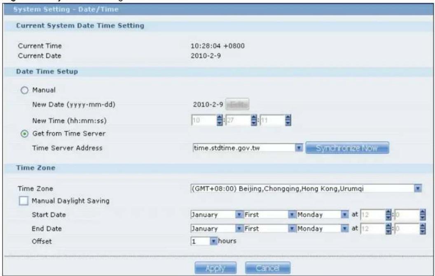
Task: Select the Manual date time radio button
Action: coord(24,90)
